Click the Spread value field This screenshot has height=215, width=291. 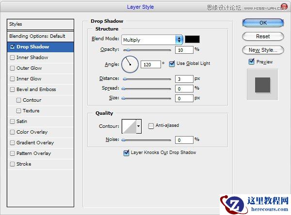[x=184, y=89]
